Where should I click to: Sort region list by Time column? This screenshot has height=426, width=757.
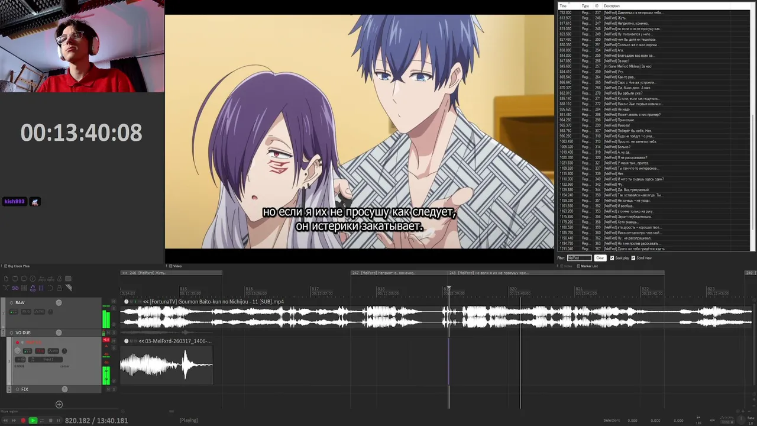[568, 6]
